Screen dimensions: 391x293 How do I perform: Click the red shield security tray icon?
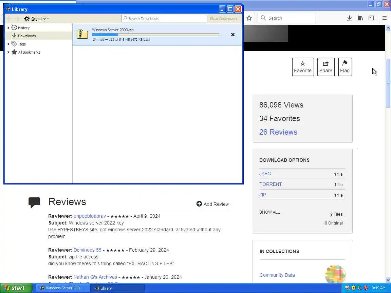click(x=366, y=288)
